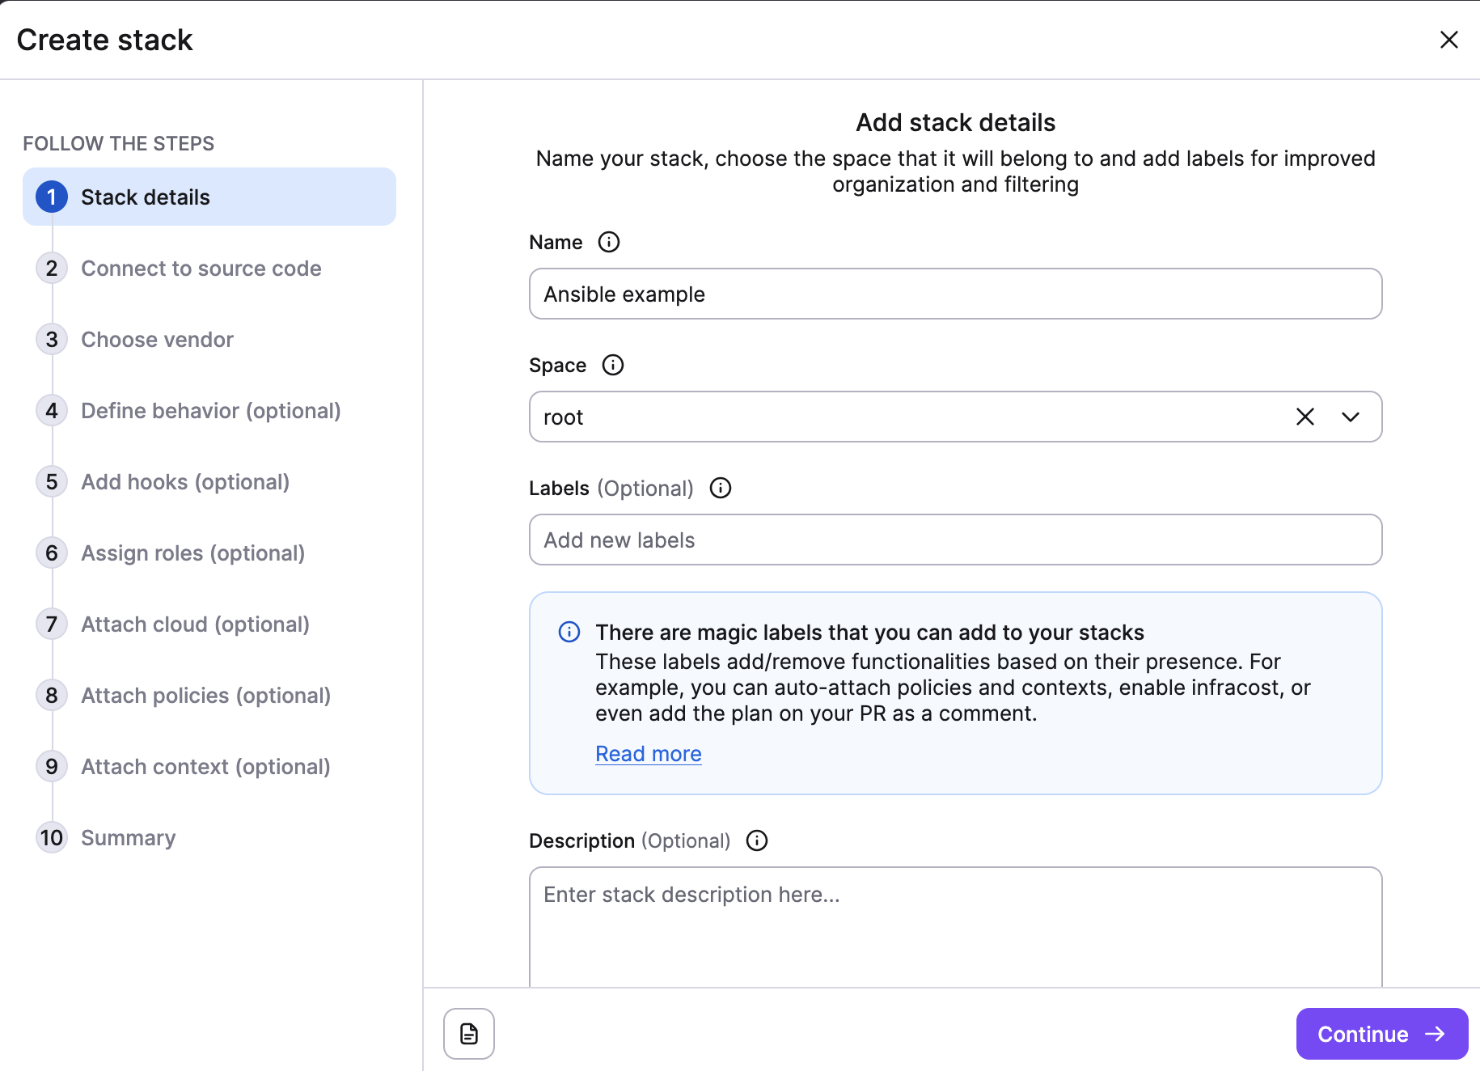Image resolution: width=1480 pixels, height=1071 pixels.
Task: Select the Stack details step
Action: 209,197
